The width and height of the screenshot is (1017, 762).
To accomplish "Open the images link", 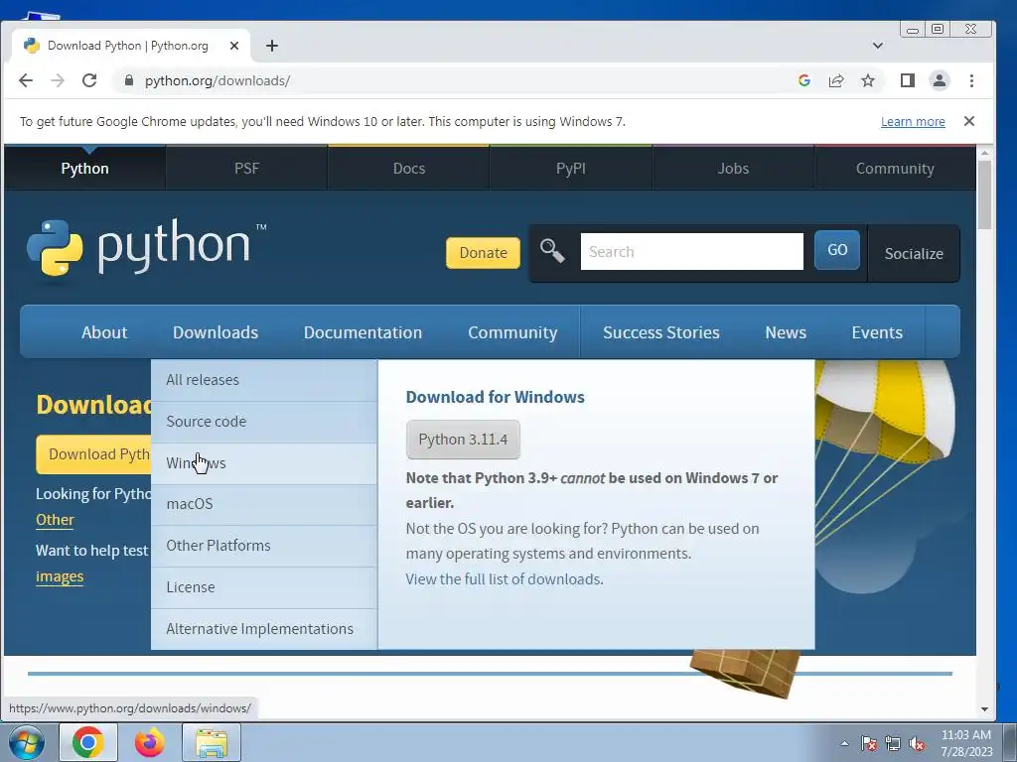I will (x=60, y=576).
